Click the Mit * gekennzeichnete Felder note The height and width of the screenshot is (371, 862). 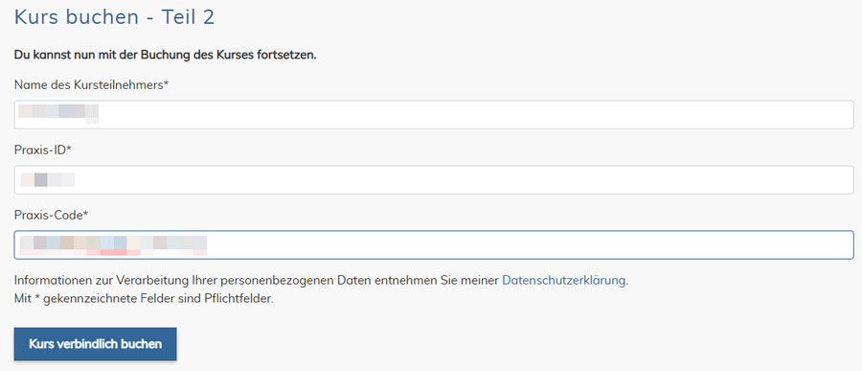[x=144, y=301]
